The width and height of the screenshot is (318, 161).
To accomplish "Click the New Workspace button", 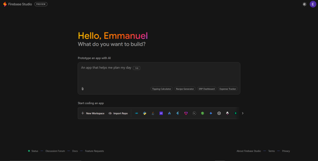I will tap(93, 113).
